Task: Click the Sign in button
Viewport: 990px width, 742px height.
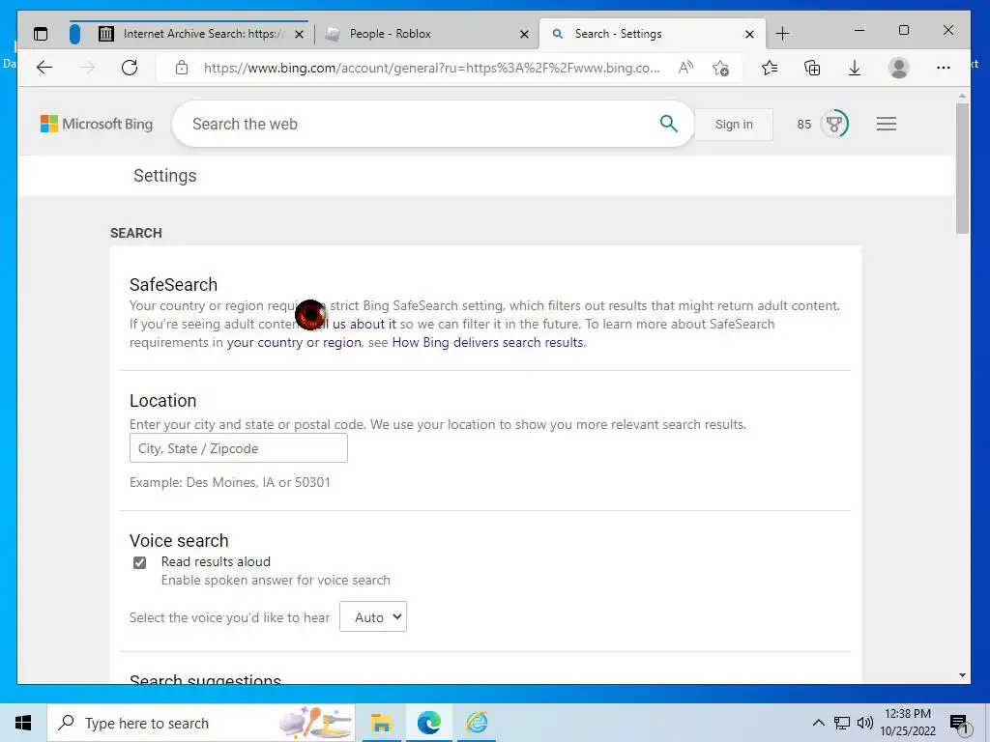Action: (x=734, y=125)
